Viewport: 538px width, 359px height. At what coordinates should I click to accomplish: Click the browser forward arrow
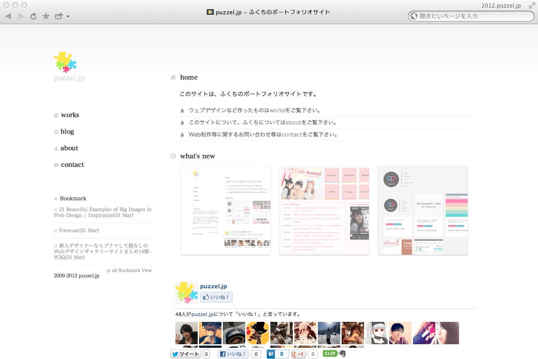21,16
